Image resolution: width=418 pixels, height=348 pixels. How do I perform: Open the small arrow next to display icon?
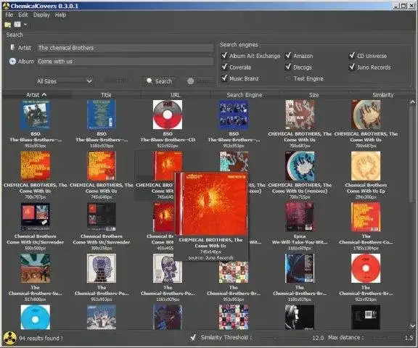pyautogui.click(x=25, y=25)
